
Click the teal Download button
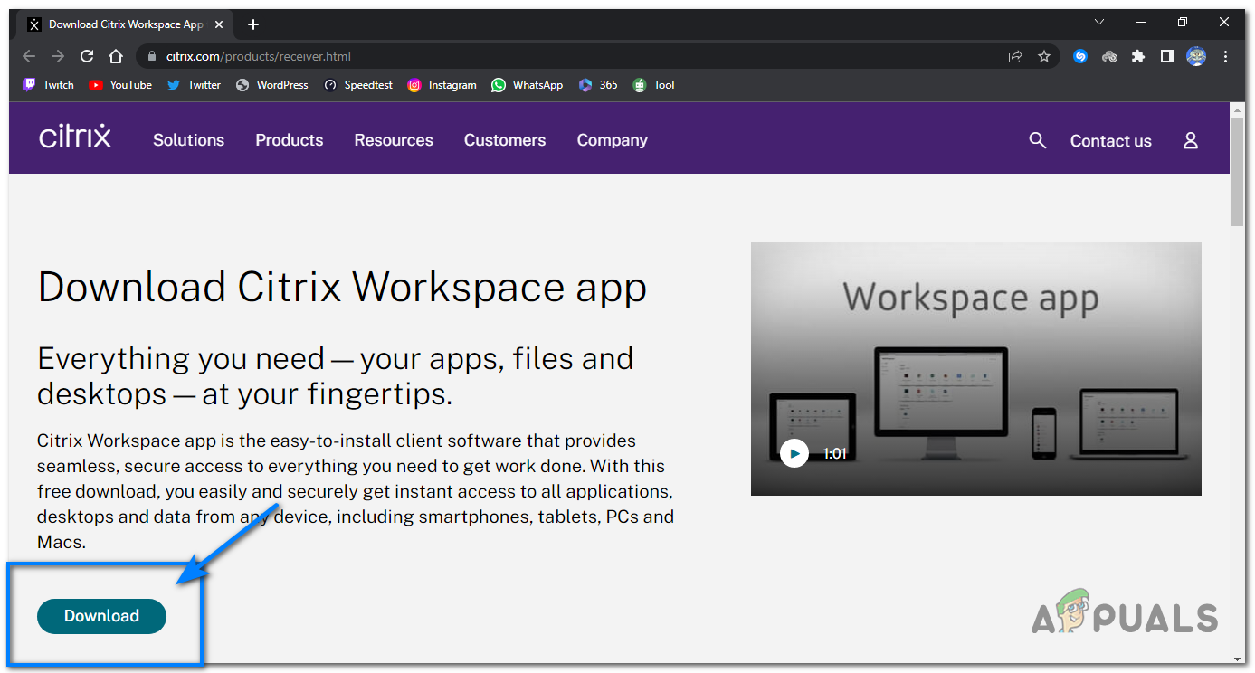click(101, 616)
